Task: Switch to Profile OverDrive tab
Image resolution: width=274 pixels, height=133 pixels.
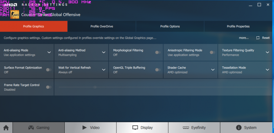Action: coord(102,27)
